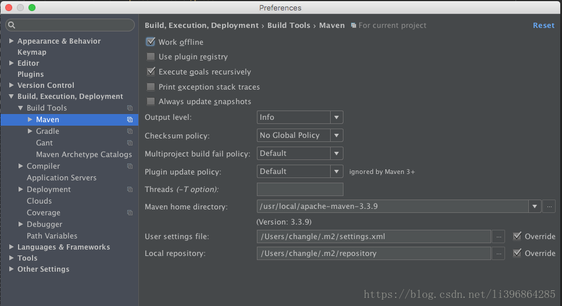This screenshot has height=306, width=562.
Task: Open Maven Archetype Catalogs settings
Action: pos(84,154)
